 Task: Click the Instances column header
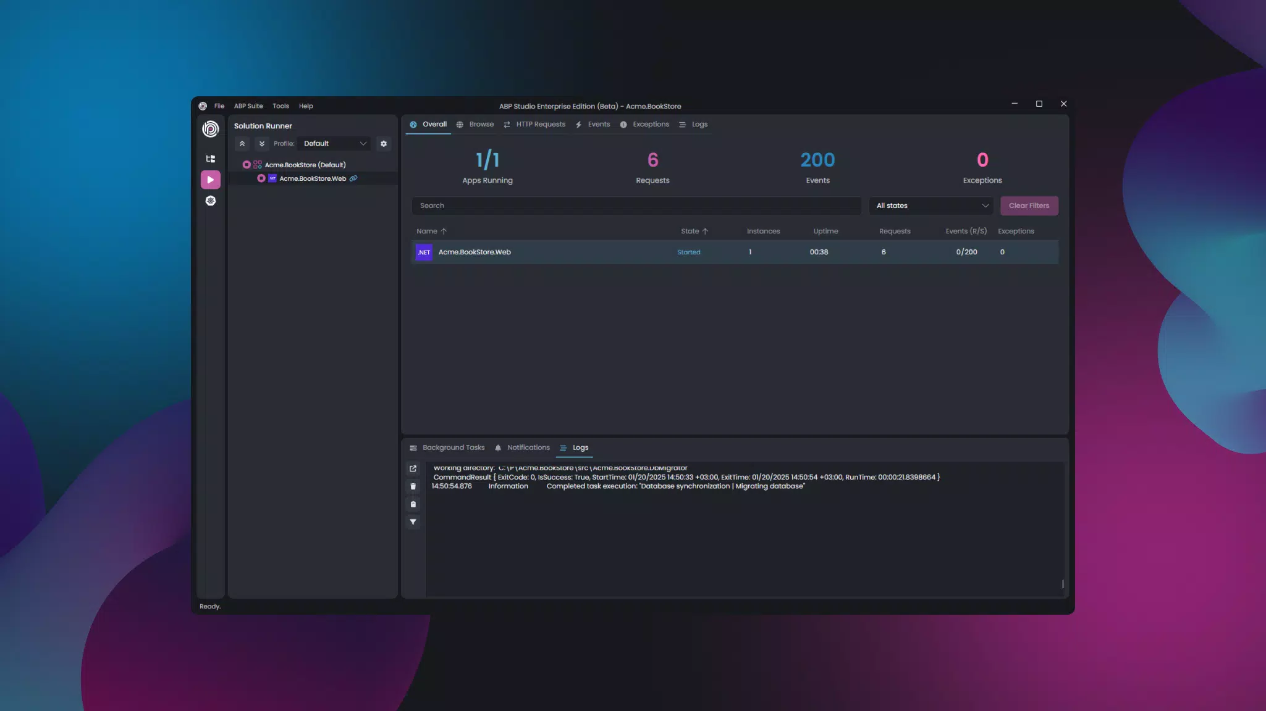click(763, 231)
